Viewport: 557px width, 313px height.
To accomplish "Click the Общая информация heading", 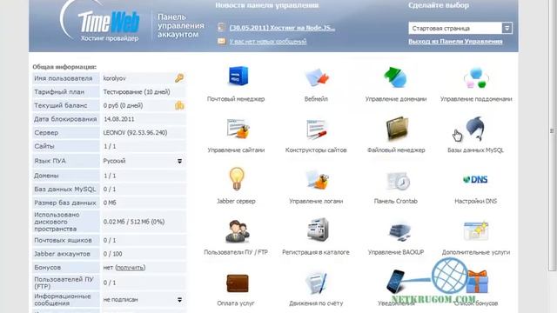I will (64, 67).
